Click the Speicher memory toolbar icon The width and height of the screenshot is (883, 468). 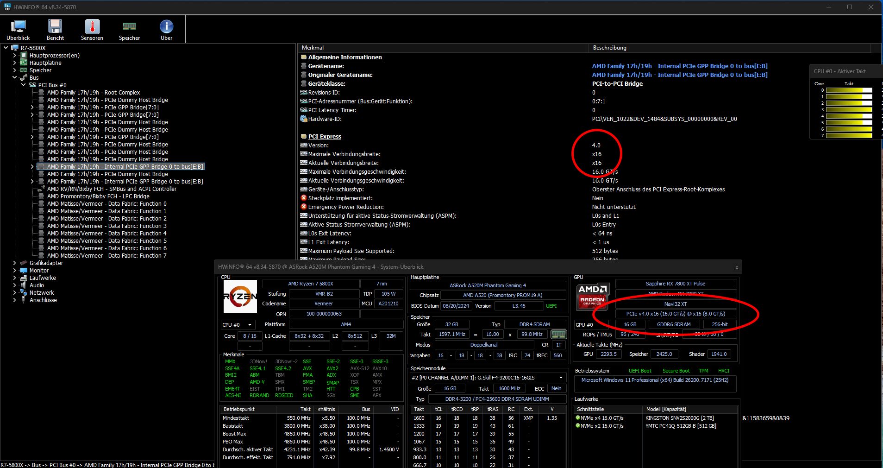(129, 30)
